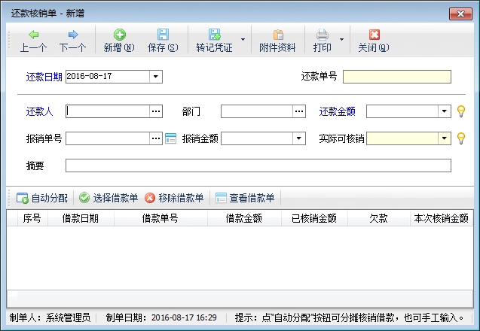Click the 打印 printer icon
The image size is (480, 331).
coord(322,35)
